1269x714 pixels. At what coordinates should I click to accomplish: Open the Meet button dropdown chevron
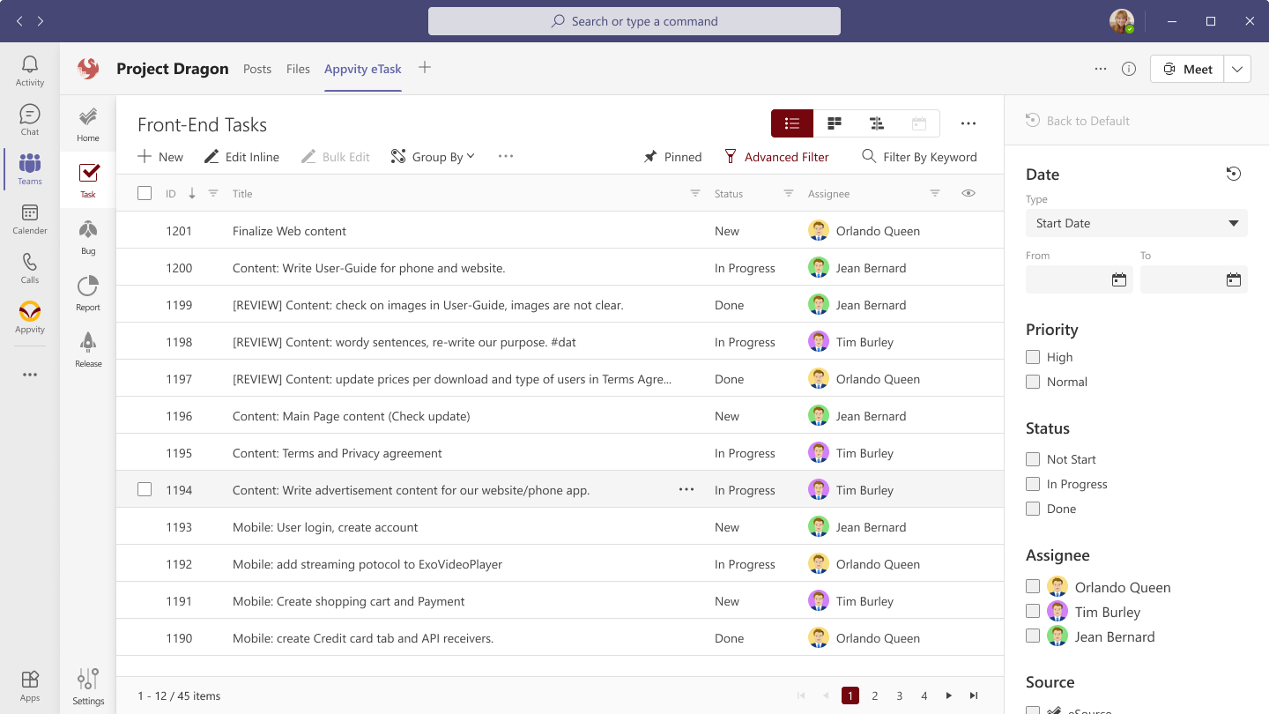[x=1237, y=68]
